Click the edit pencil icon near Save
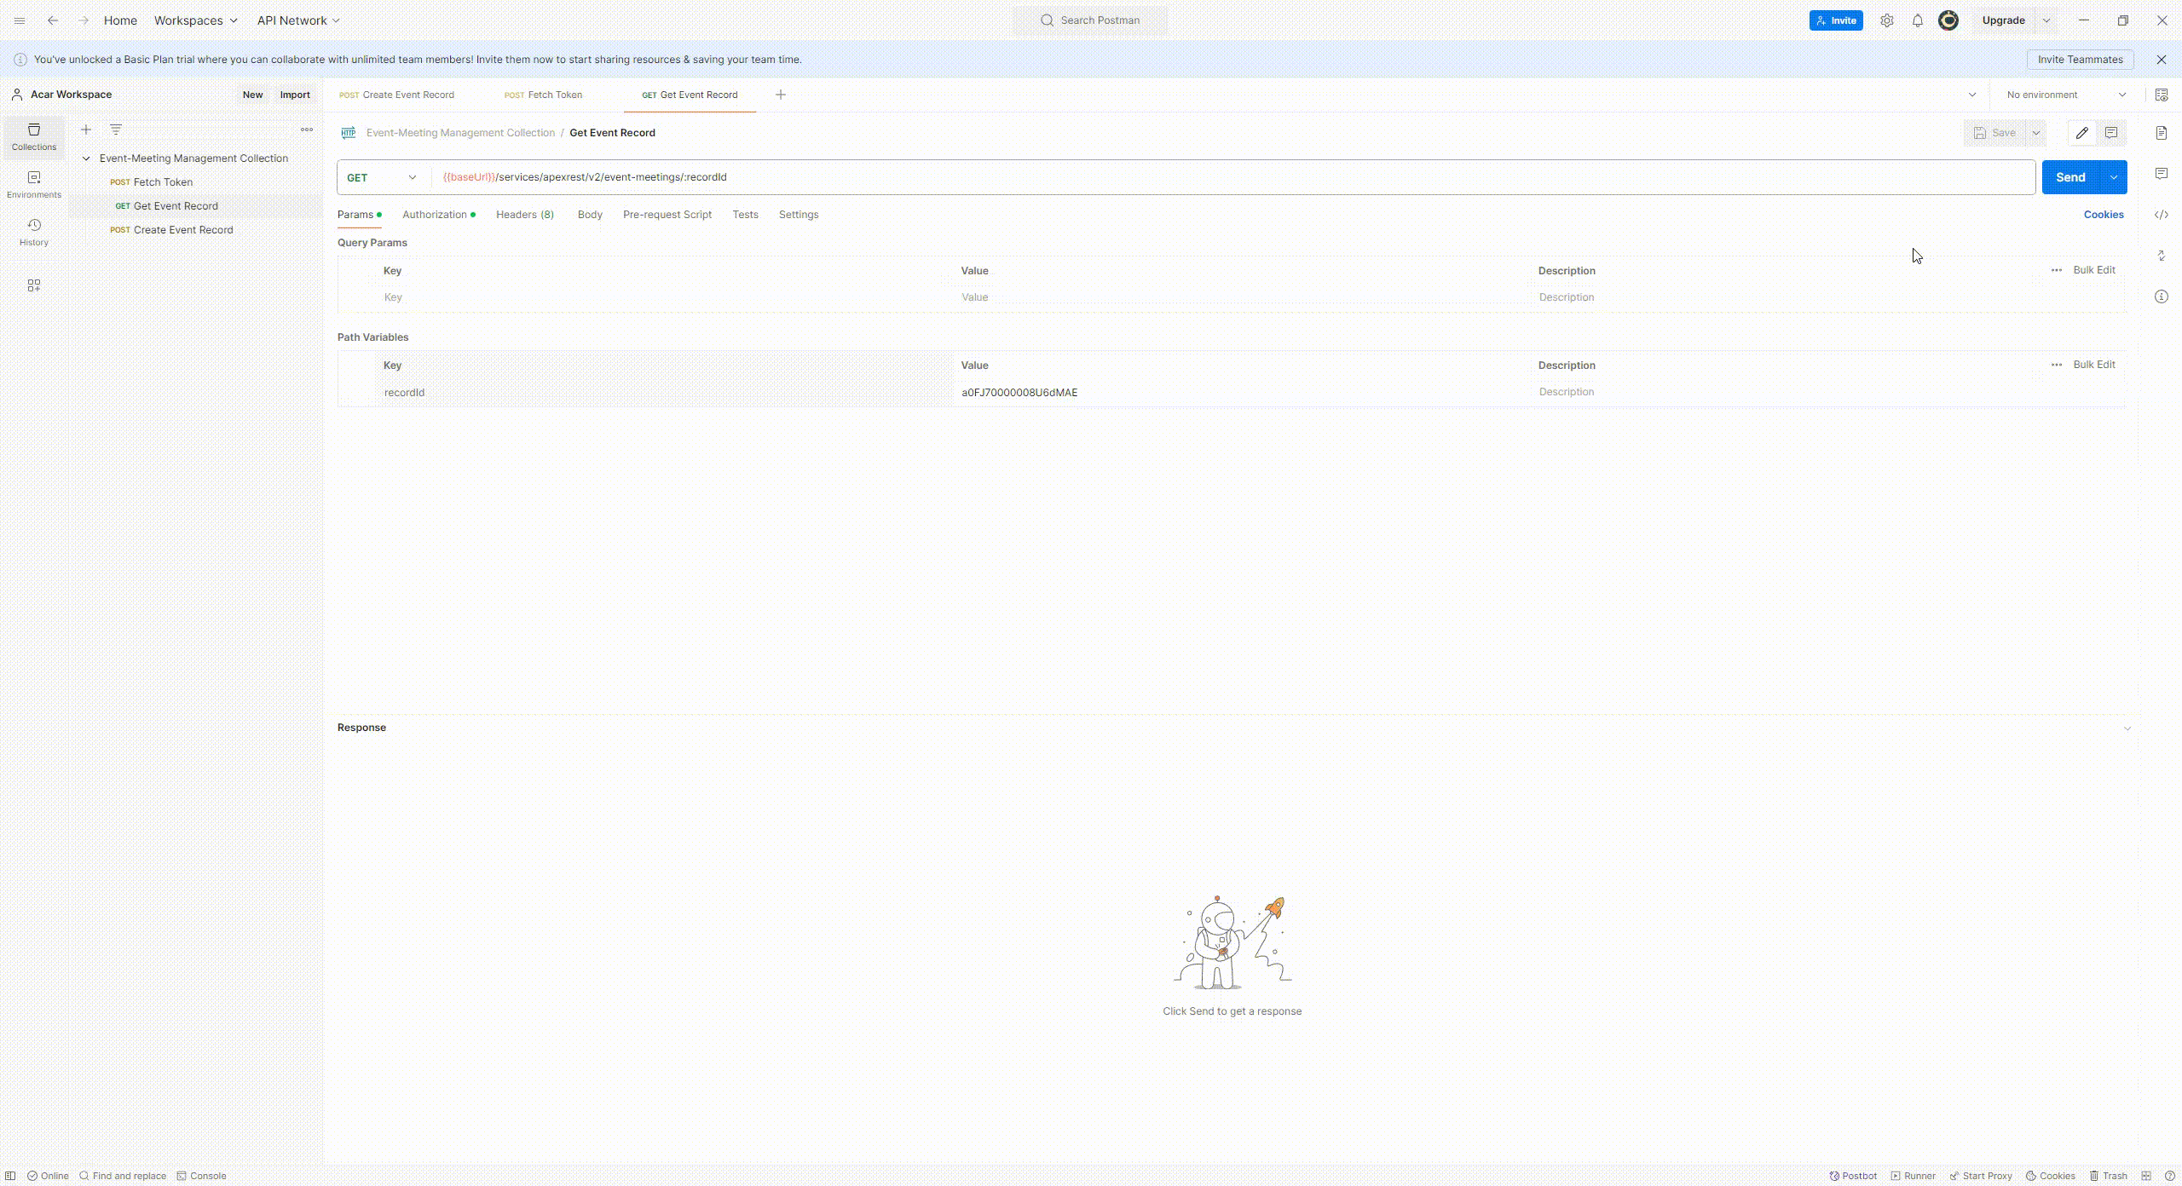Image resolution: width=2182 pixels, height=1186 pixels. click(x=2081, y=133)
